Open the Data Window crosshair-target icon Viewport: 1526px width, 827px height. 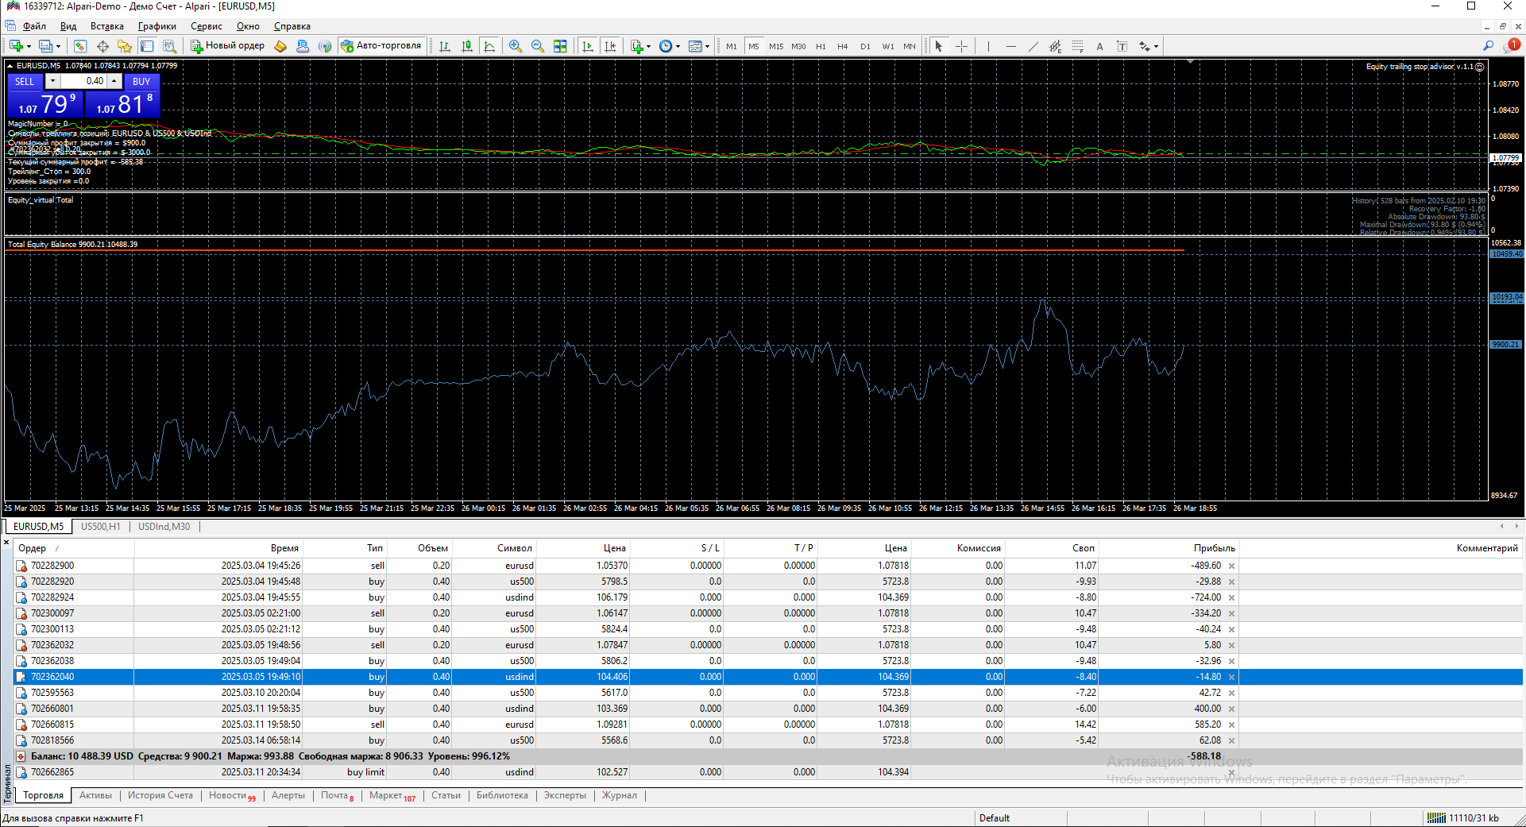pos(102,46)
